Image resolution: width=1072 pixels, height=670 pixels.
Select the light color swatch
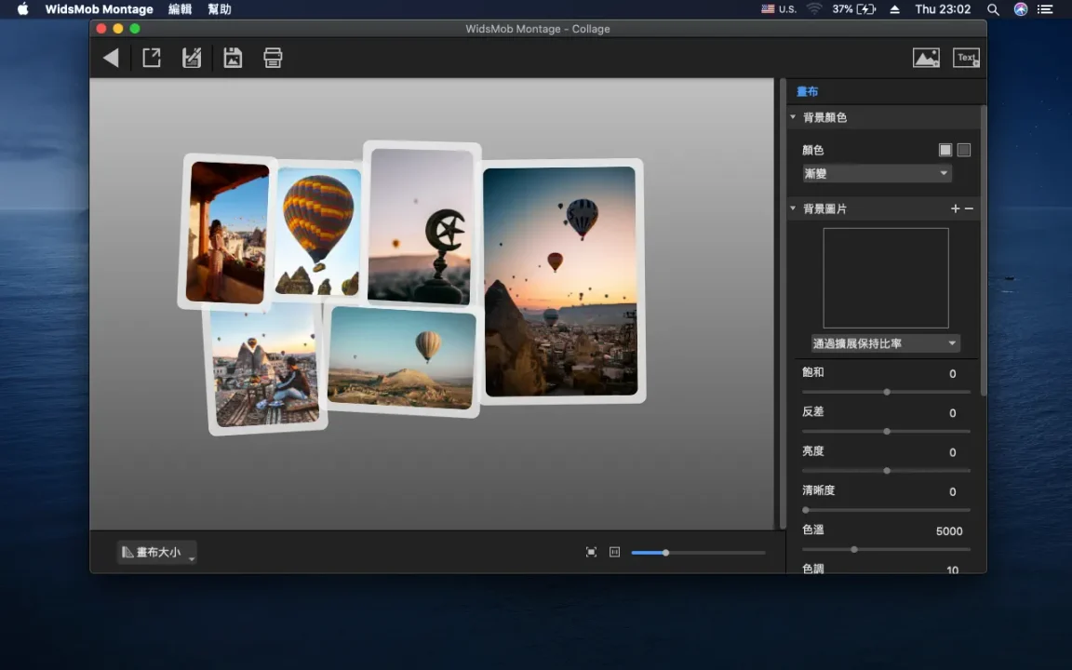tap(945, 150)
